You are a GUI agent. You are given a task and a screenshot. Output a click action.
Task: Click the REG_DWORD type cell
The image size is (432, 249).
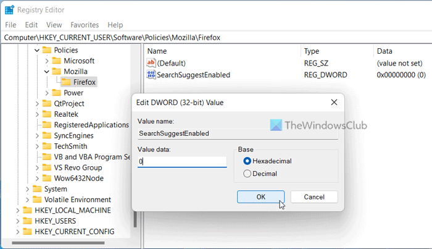325,75
